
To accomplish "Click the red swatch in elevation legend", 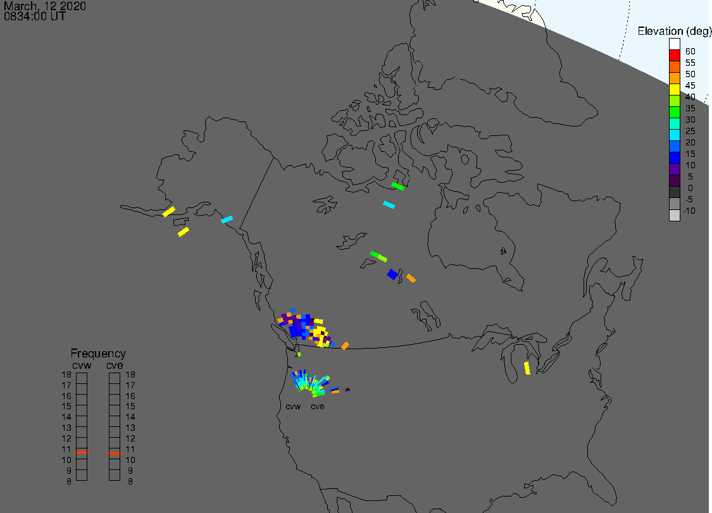I will [x=674, y=56].
